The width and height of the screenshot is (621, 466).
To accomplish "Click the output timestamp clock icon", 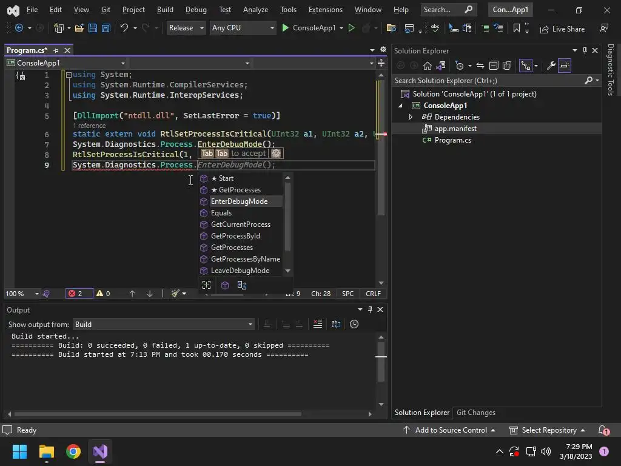I will (x=354, y=324).
